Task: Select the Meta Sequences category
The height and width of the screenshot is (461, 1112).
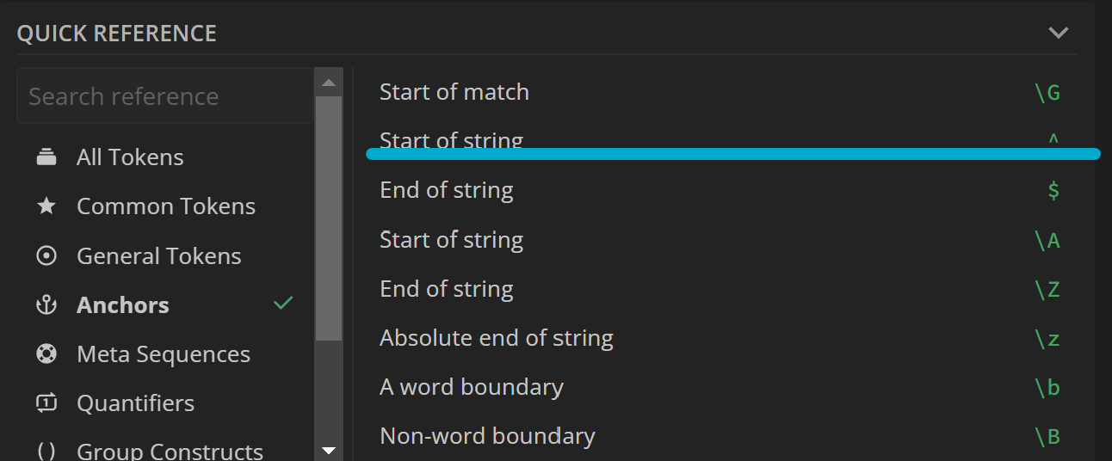Action: [x=163, y=354]
